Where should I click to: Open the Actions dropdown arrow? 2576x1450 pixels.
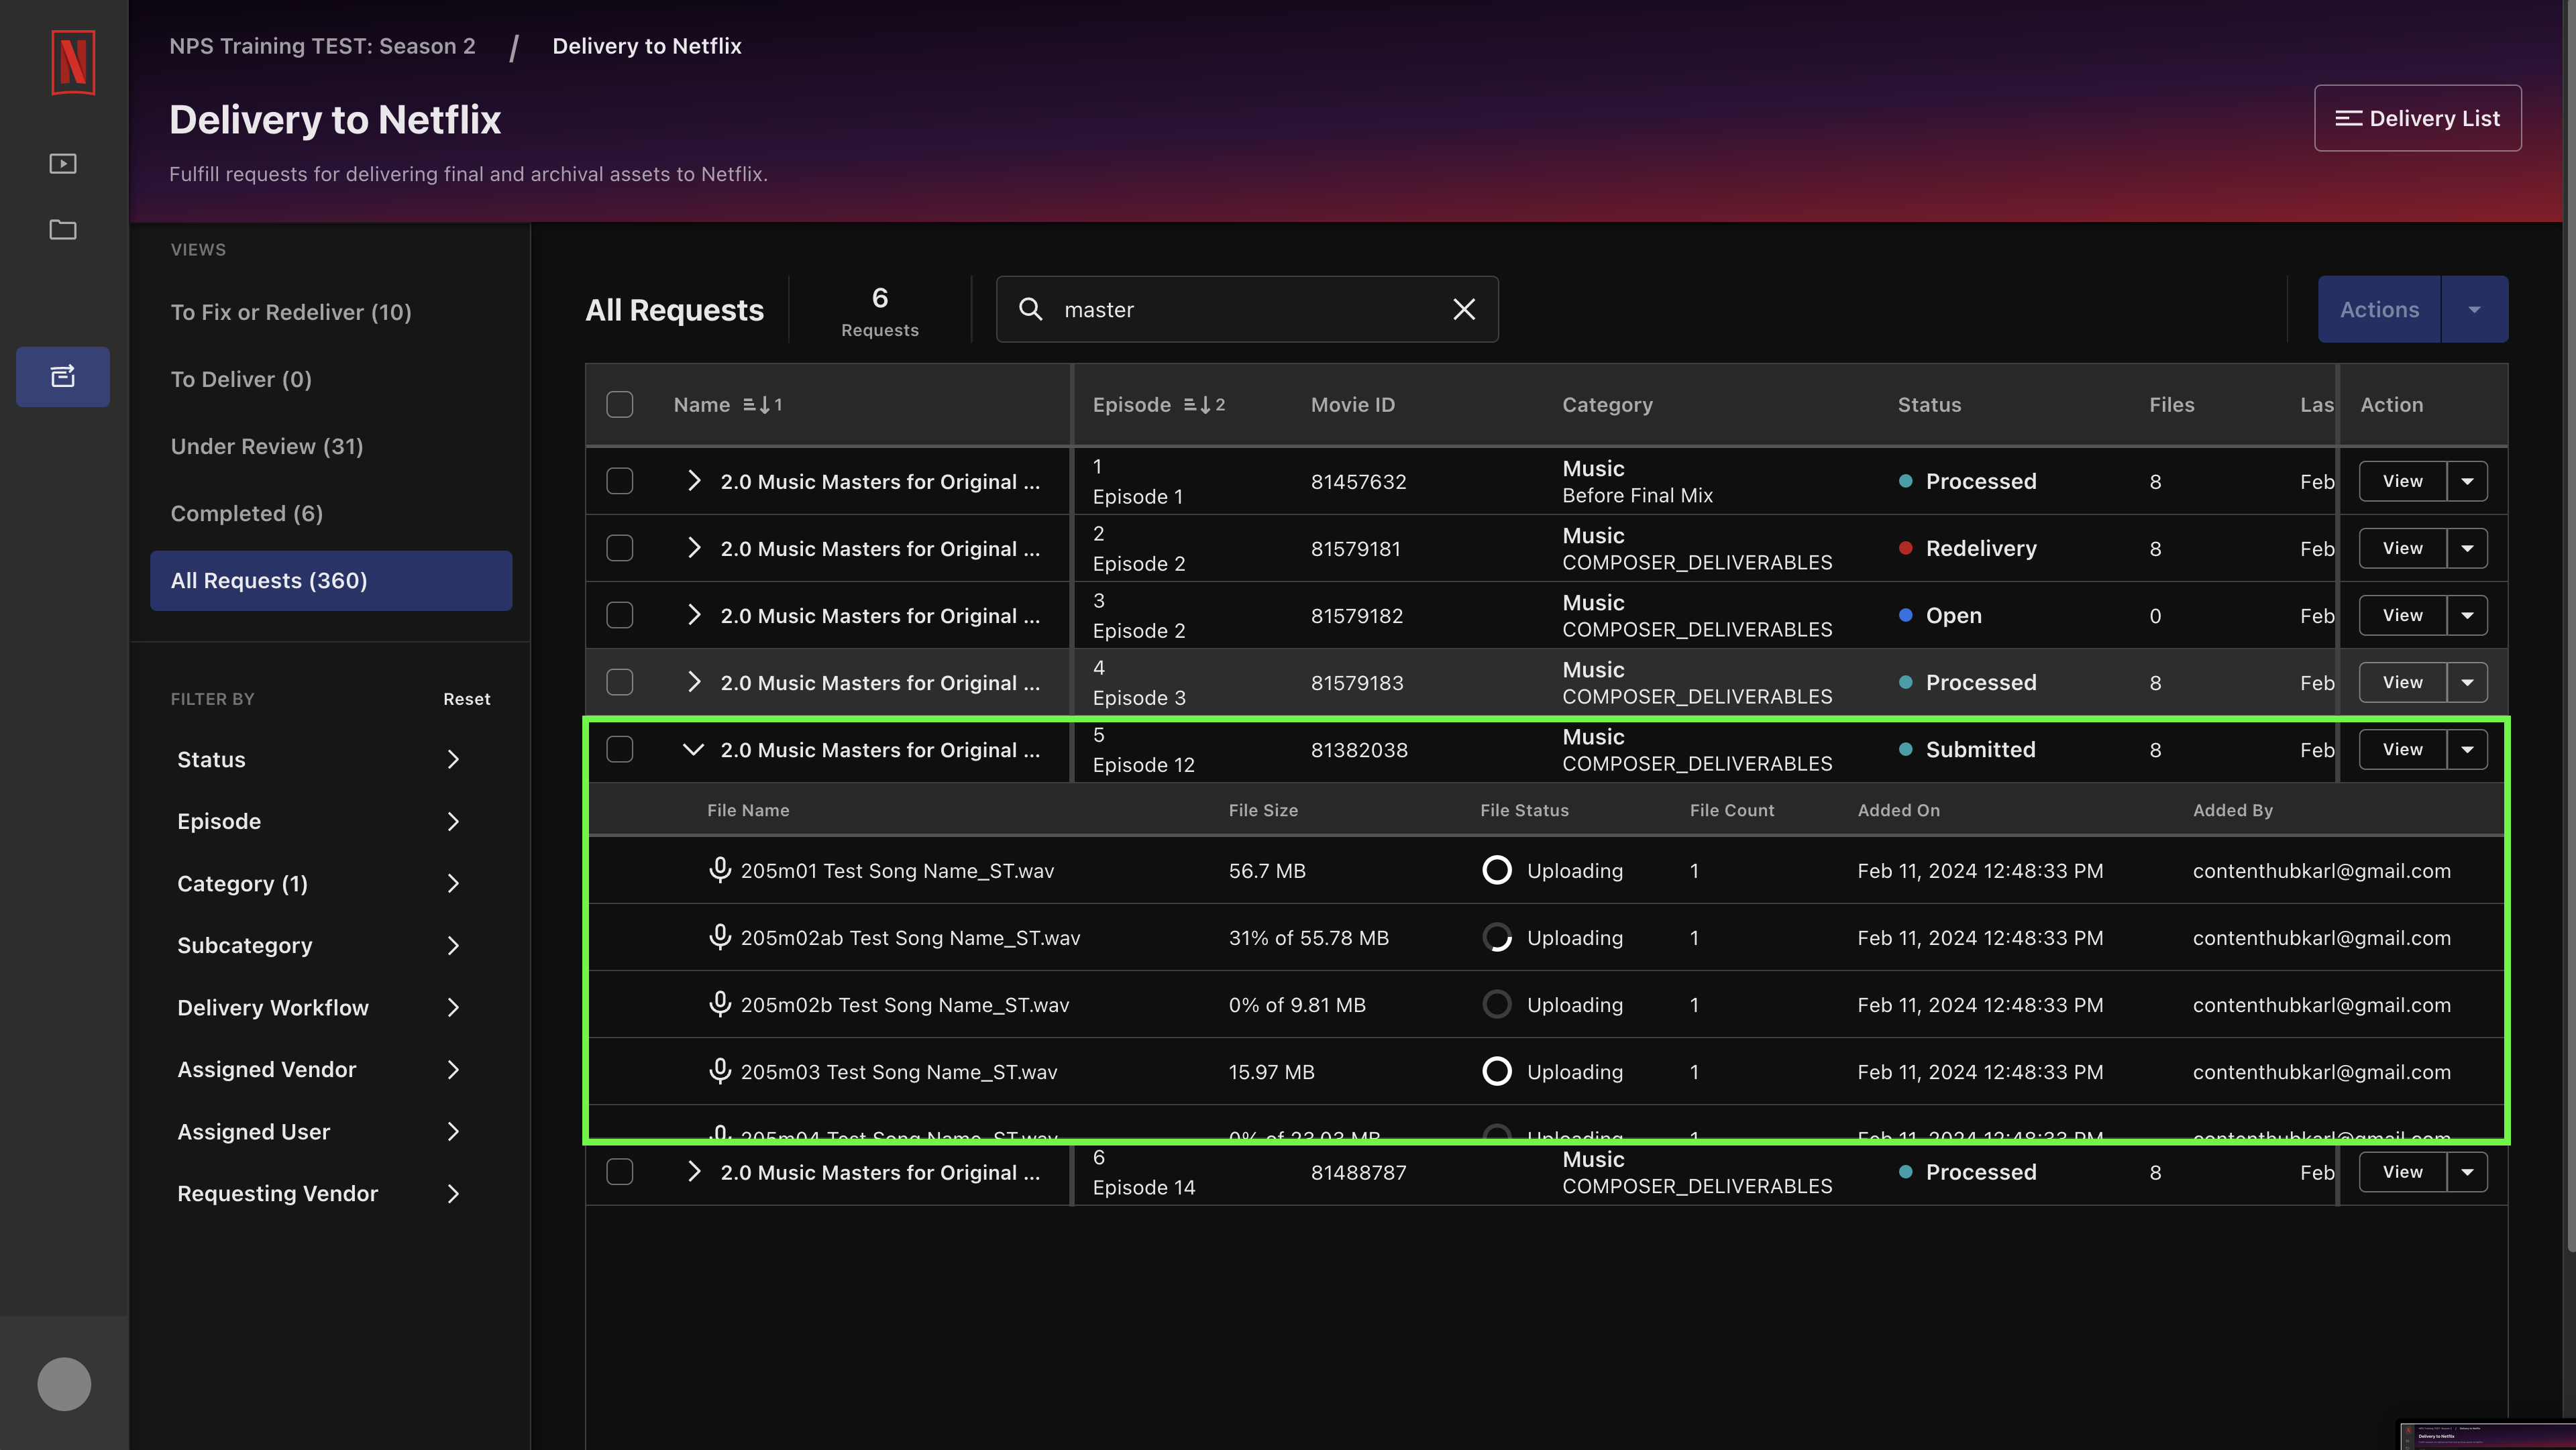coord(2474,309)
